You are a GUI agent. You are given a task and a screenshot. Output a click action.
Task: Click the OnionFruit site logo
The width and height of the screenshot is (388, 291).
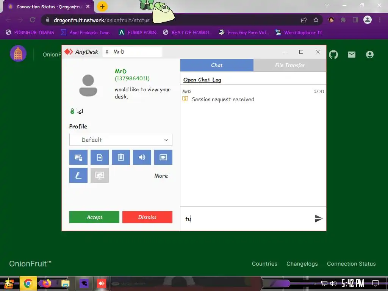pyautogui.click(x=18, y=53)
